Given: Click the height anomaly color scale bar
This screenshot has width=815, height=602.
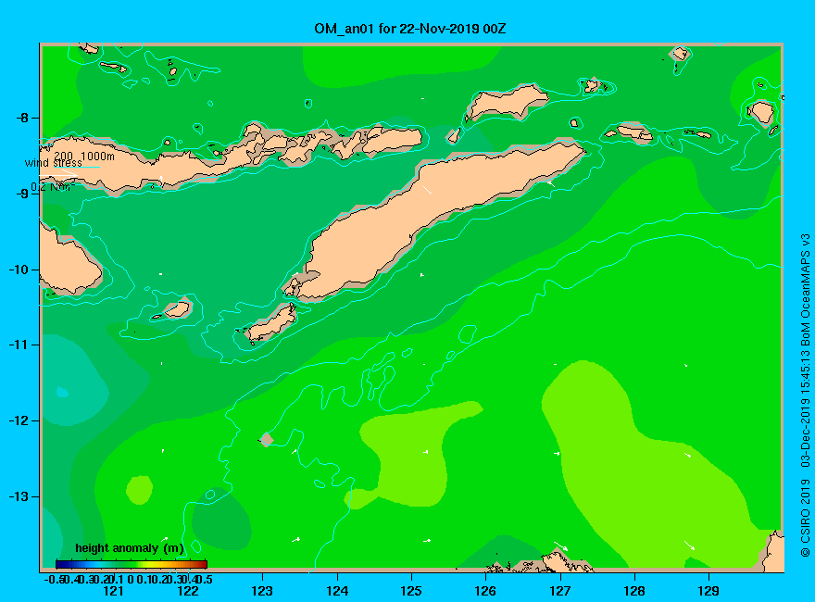Looking at the screenshot, I should coord(132,564).
